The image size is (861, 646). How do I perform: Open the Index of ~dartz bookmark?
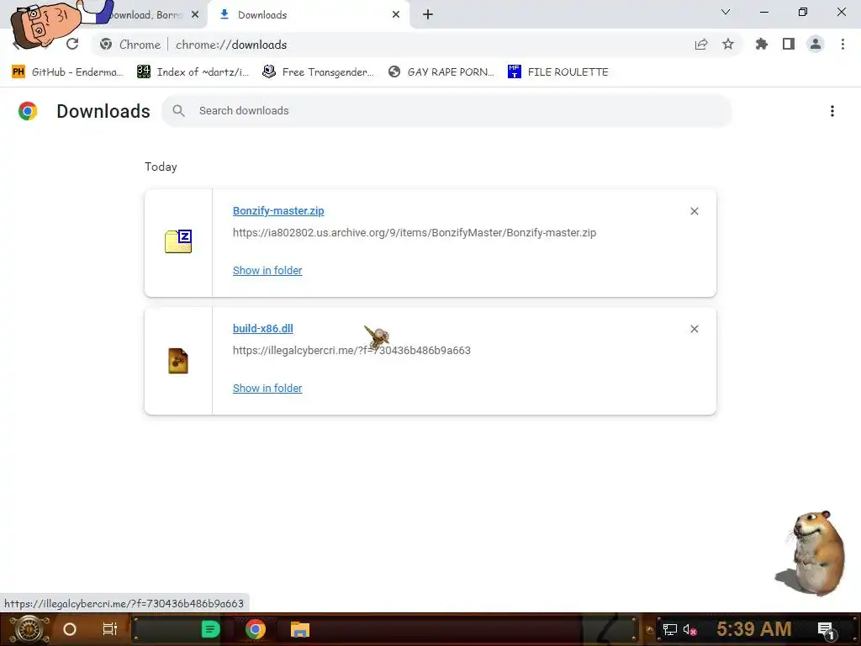click(x=193, y=72)
